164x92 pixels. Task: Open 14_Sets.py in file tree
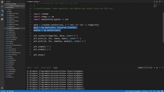coord(10,56)
